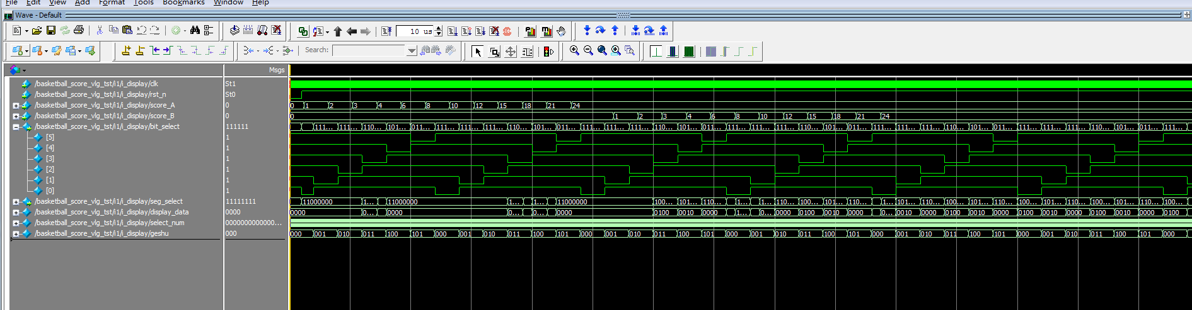Image resolution: width=1192 pixels, height=310 pixels.
Task: Open the Window menu
Action: coord(228,3)
